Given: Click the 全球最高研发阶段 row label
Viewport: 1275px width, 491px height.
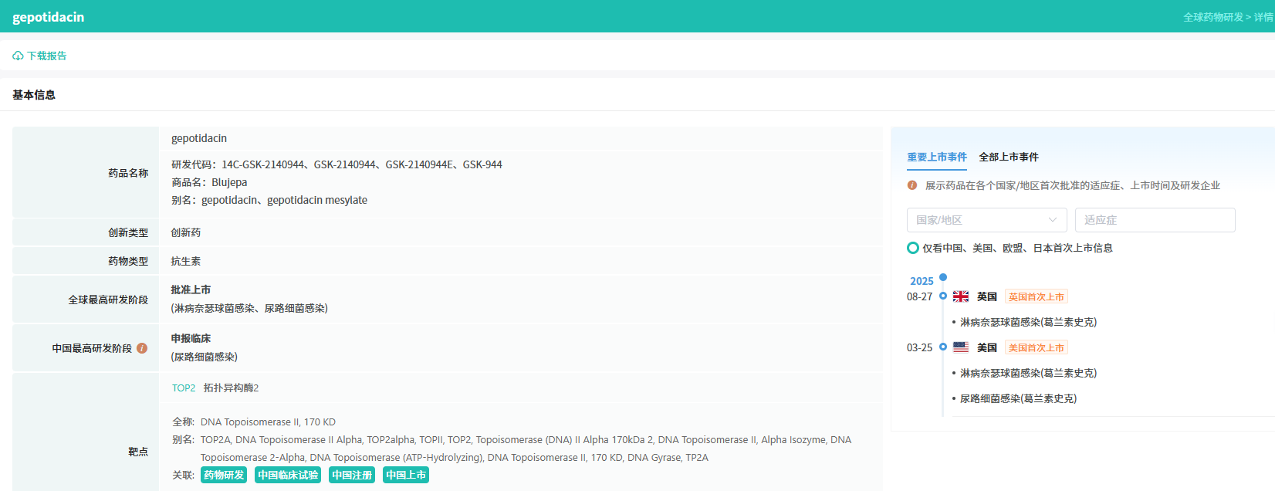Looking at the screenshot, I should [x=108, y=300].
